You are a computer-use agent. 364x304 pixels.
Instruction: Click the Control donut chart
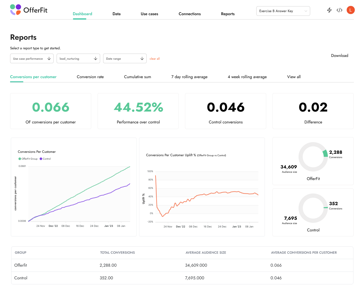coord(313,208)
